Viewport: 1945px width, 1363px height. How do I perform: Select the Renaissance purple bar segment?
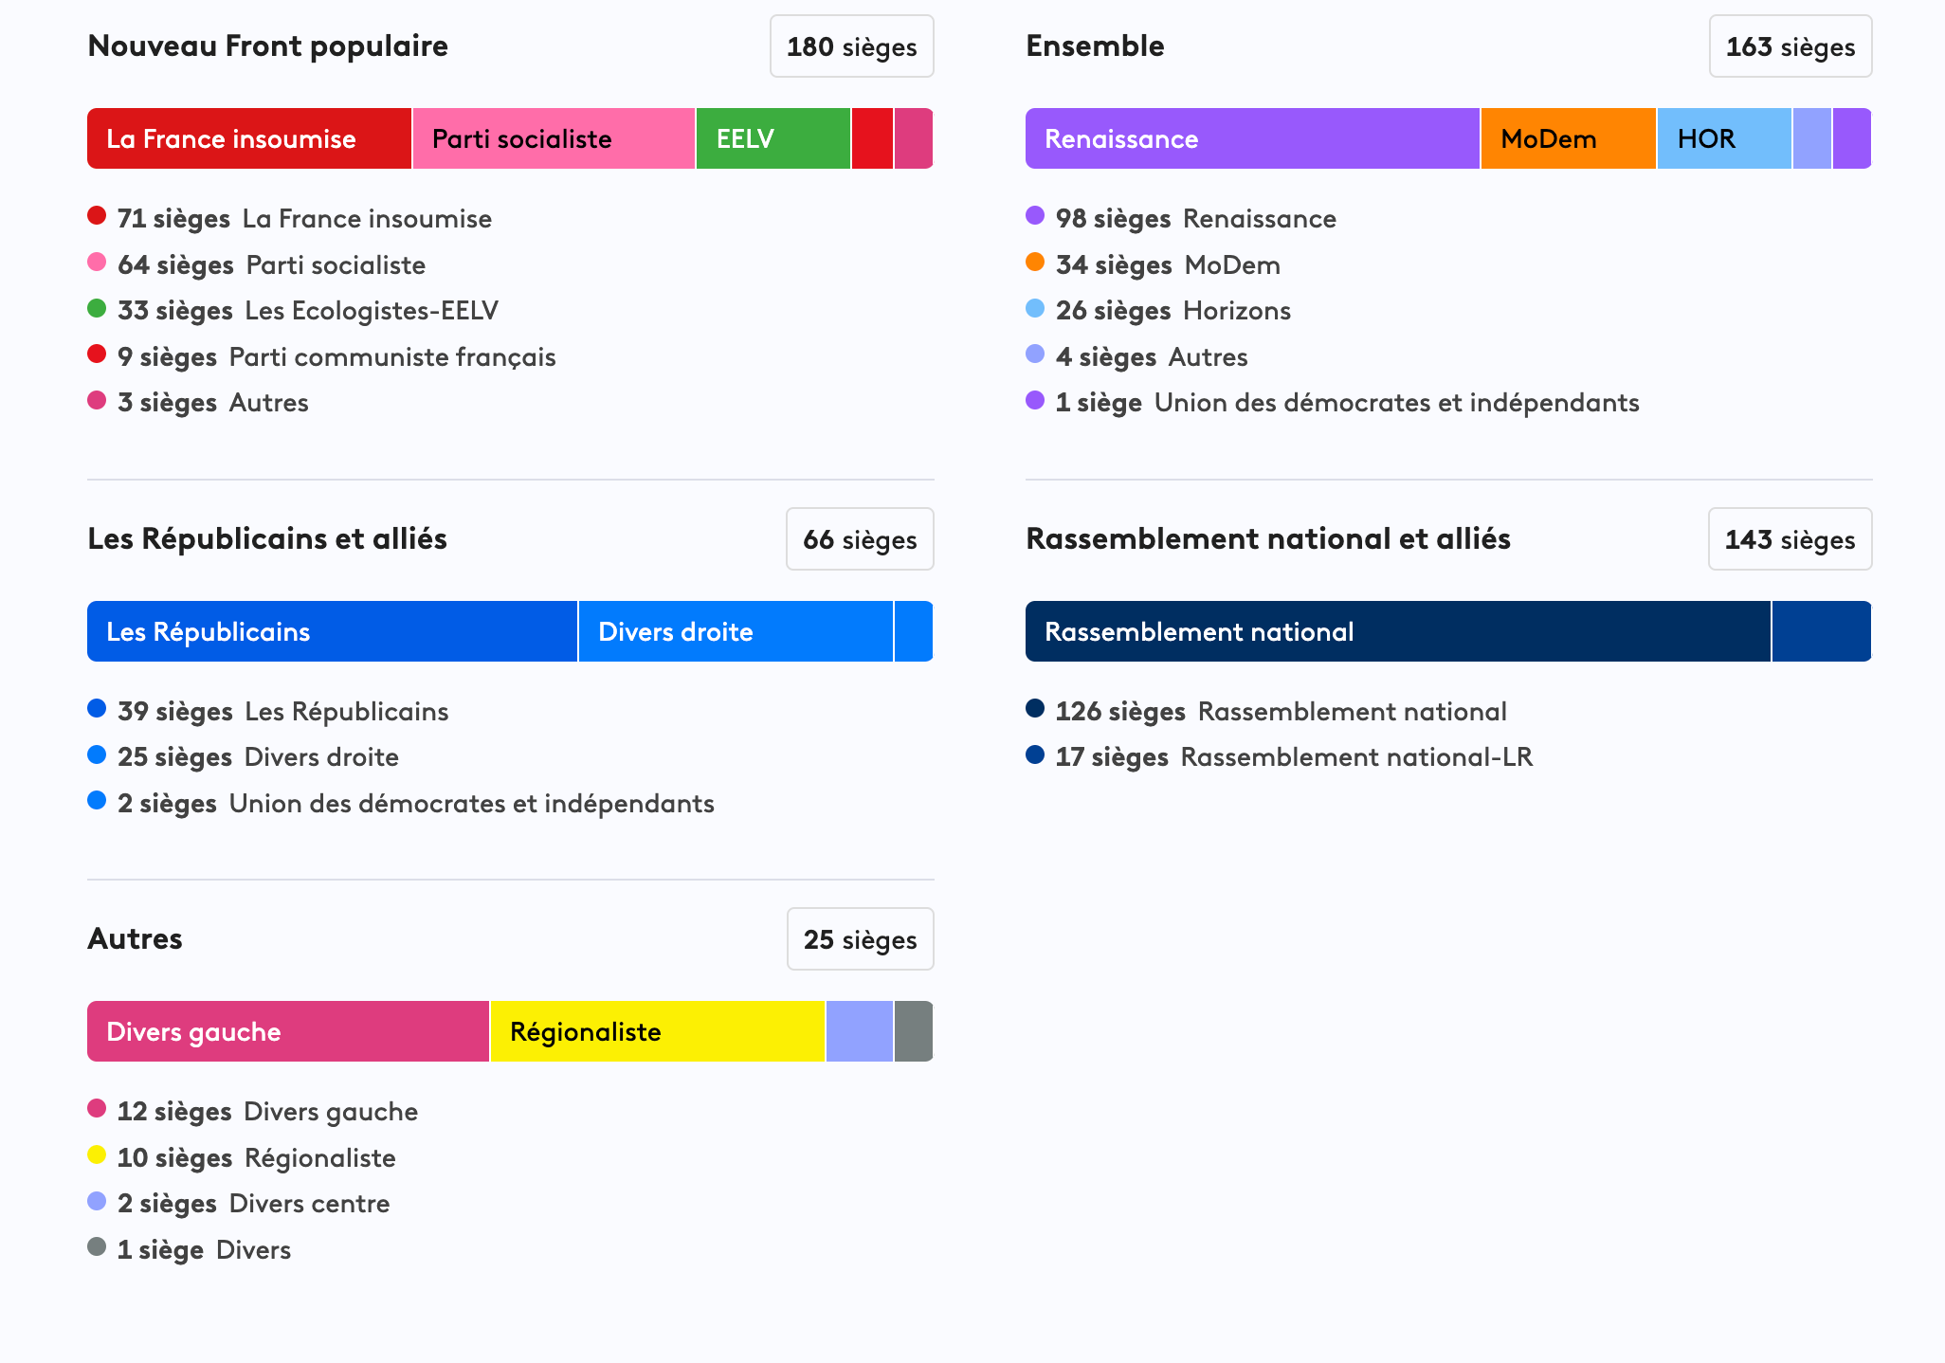coord(1252,138)
